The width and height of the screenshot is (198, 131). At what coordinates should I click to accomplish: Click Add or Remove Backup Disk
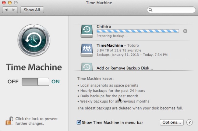point(125,68)
